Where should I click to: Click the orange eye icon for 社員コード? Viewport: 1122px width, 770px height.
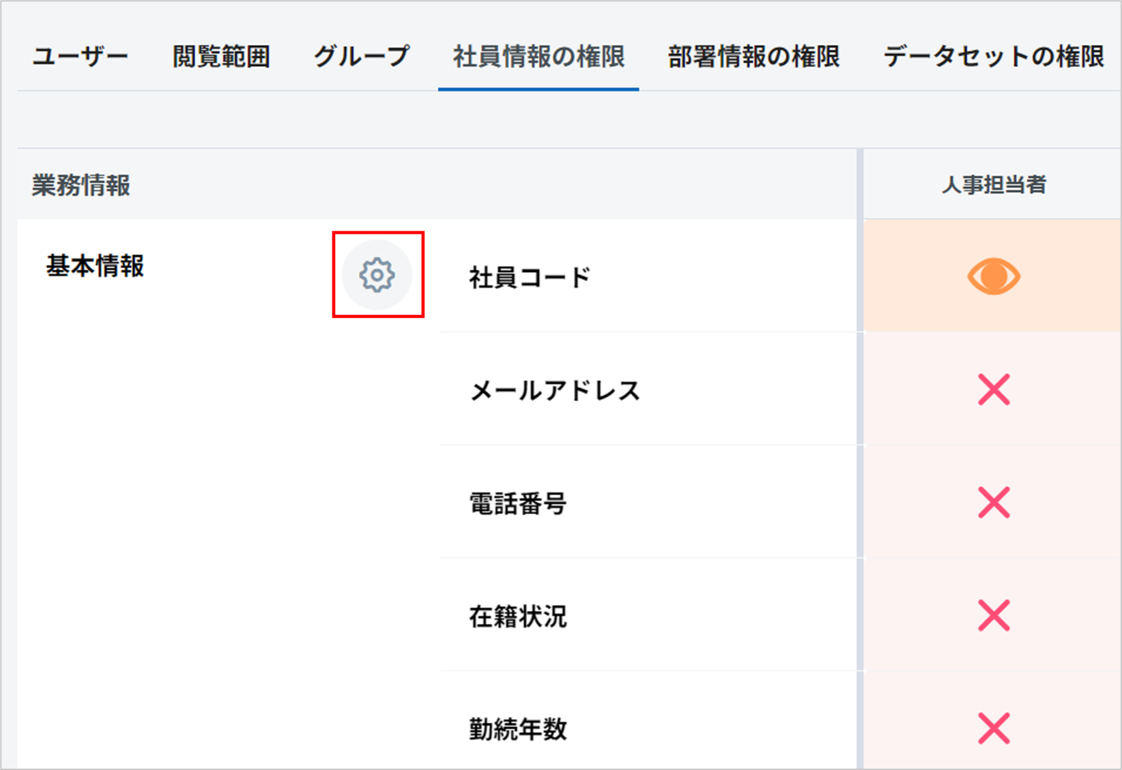[993, 276]
